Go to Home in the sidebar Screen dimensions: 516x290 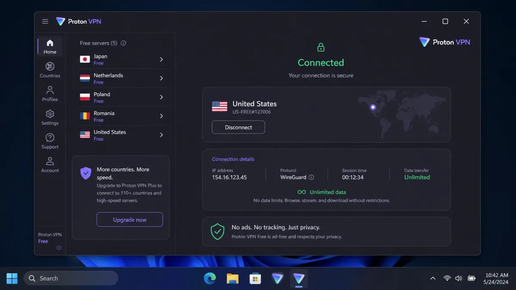click(50, 47)
